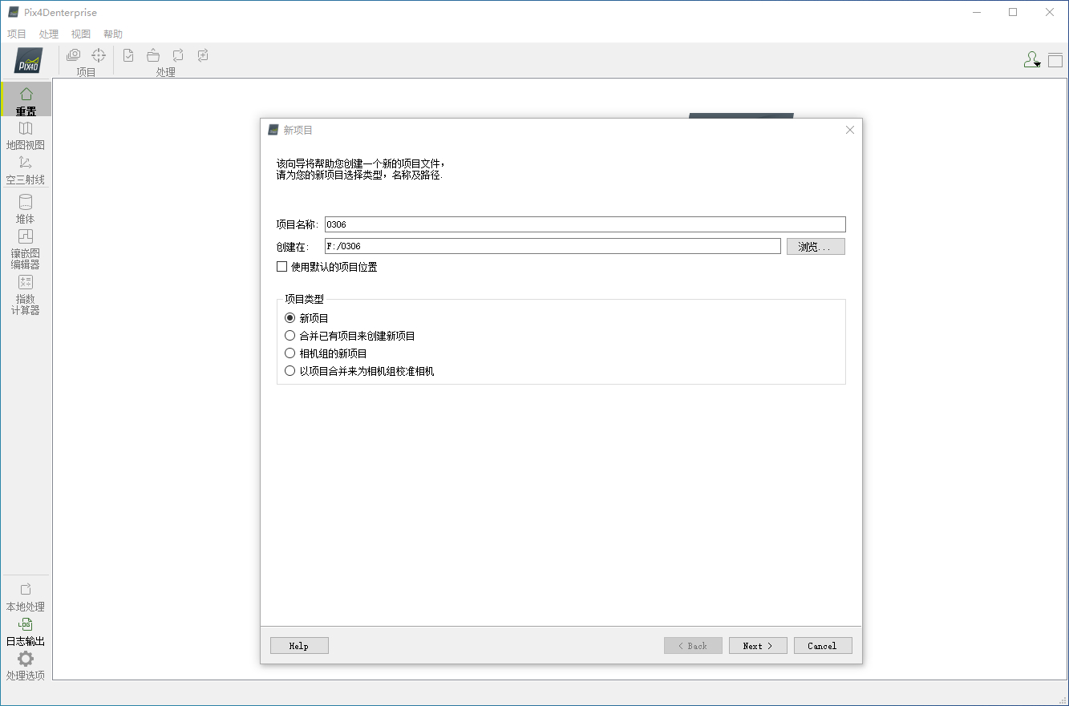Show the 日志输出 log output panel
The width and height of the screenshot is (1069, 706).
(x=26, y=632)
